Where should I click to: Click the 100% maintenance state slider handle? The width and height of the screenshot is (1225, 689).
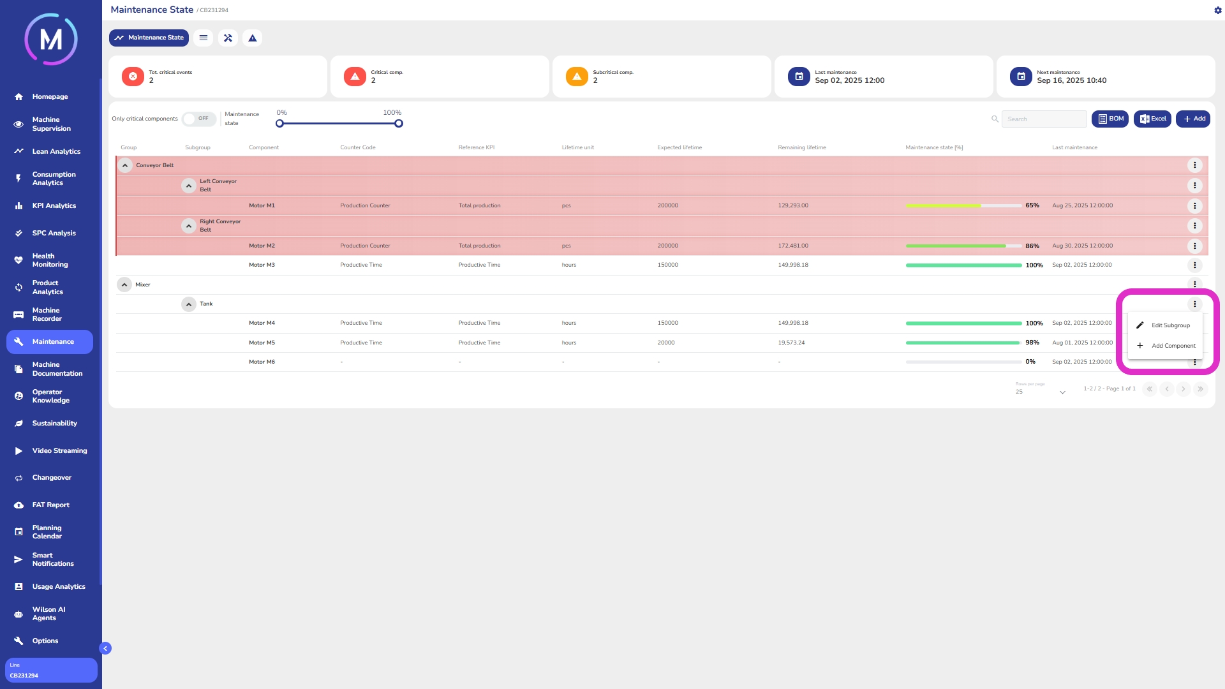tap(399, 124)
